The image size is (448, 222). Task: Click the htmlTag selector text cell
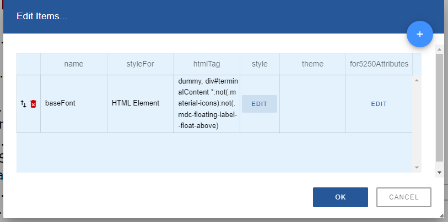click(x=206, y=103)
